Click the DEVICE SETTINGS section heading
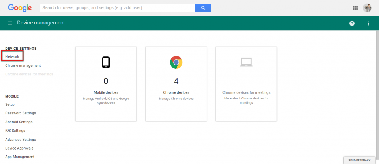379x164 pixels. pos(21,49)
